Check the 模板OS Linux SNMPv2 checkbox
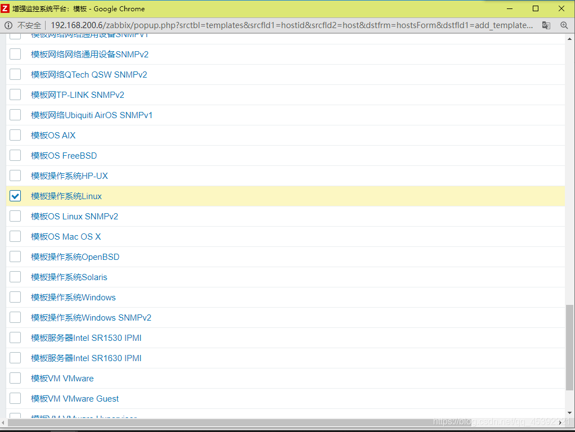This screenshot has width=575, height=432. click(15, 216)
